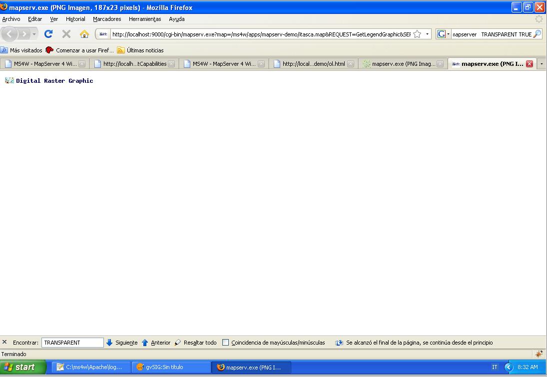Open Más visitados bookmark folder

click(x=21, y=50)
